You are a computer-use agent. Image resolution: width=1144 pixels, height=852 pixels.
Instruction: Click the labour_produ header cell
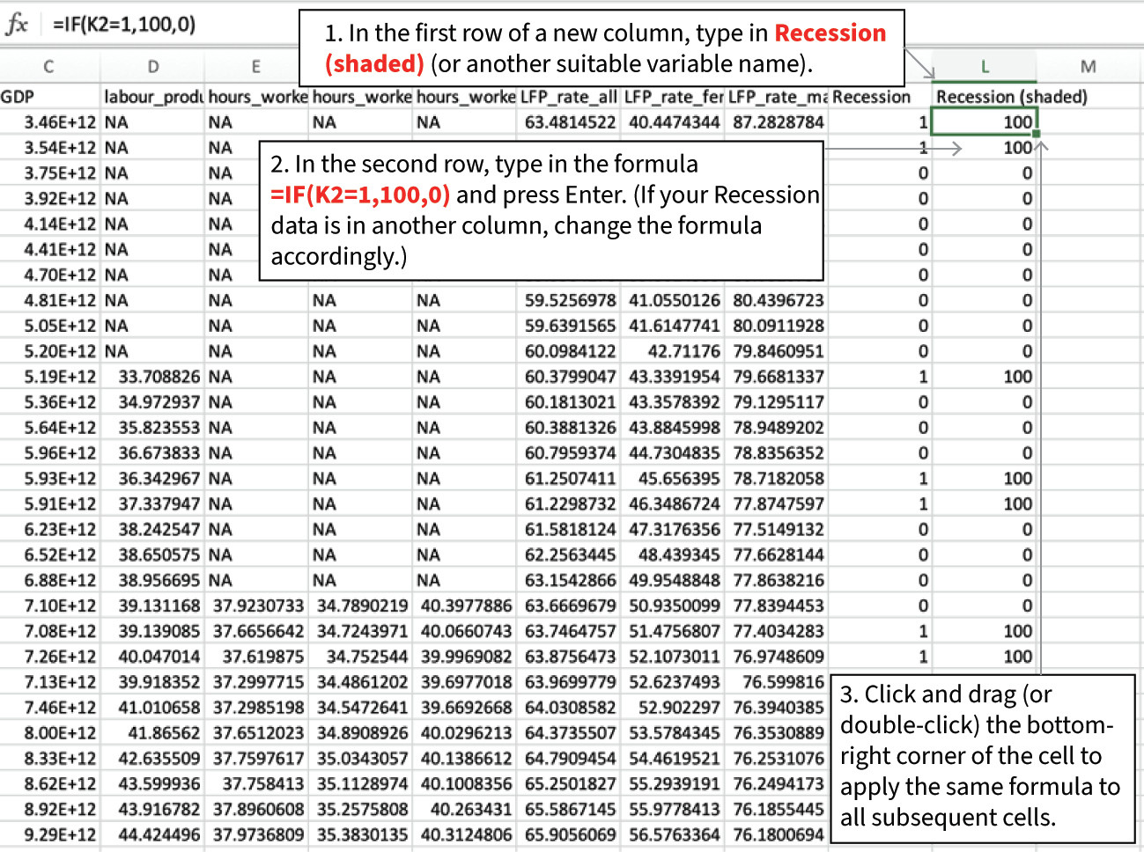[153, 97]
